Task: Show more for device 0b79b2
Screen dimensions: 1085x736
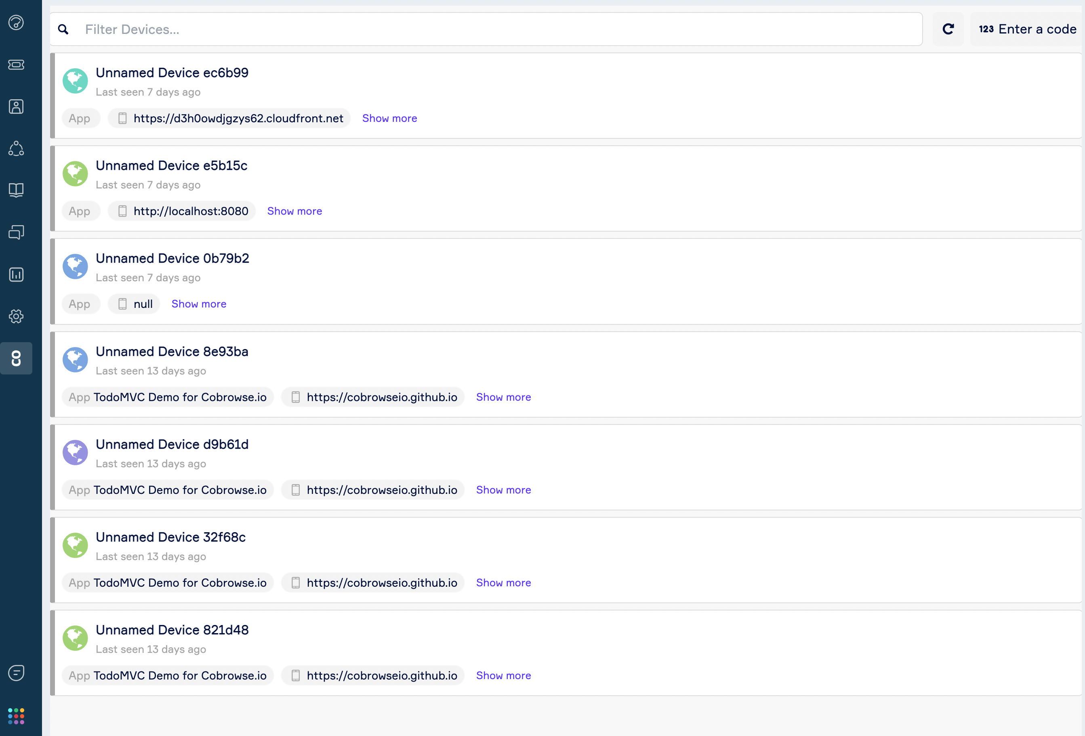Action: pos(199,303)
